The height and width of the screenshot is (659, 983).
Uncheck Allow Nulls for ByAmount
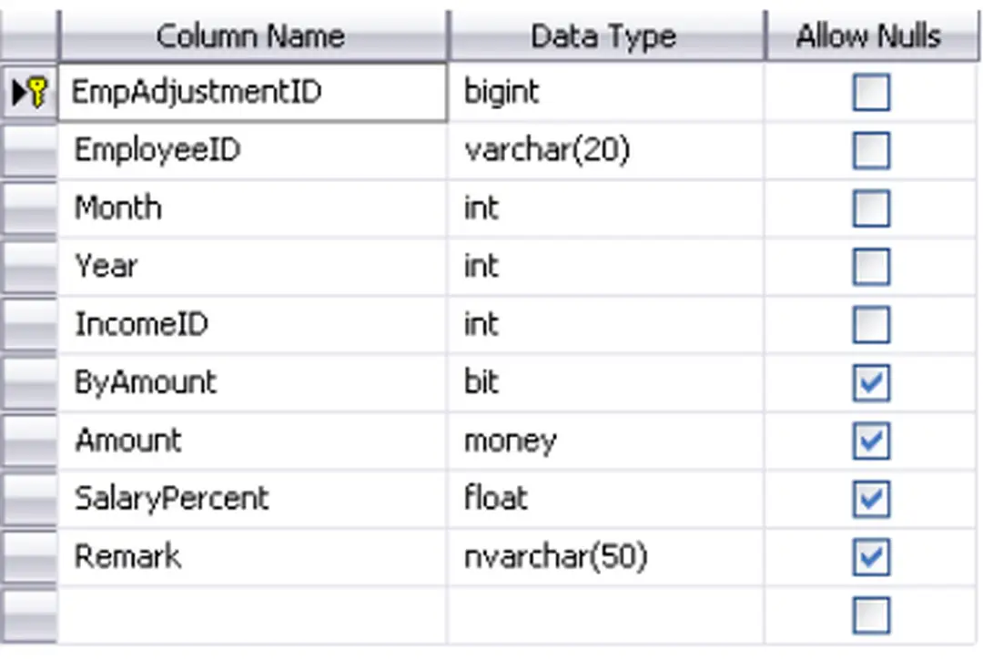[871, 383]
